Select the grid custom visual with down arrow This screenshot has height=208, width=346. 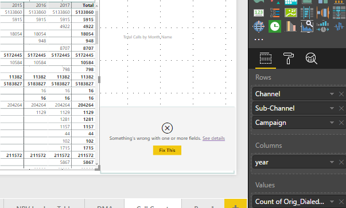tap(339, 13)
